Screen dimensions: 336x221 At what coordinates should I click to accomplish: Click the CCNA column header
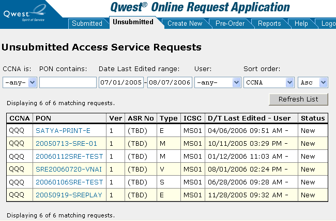(x=20, y=118)
